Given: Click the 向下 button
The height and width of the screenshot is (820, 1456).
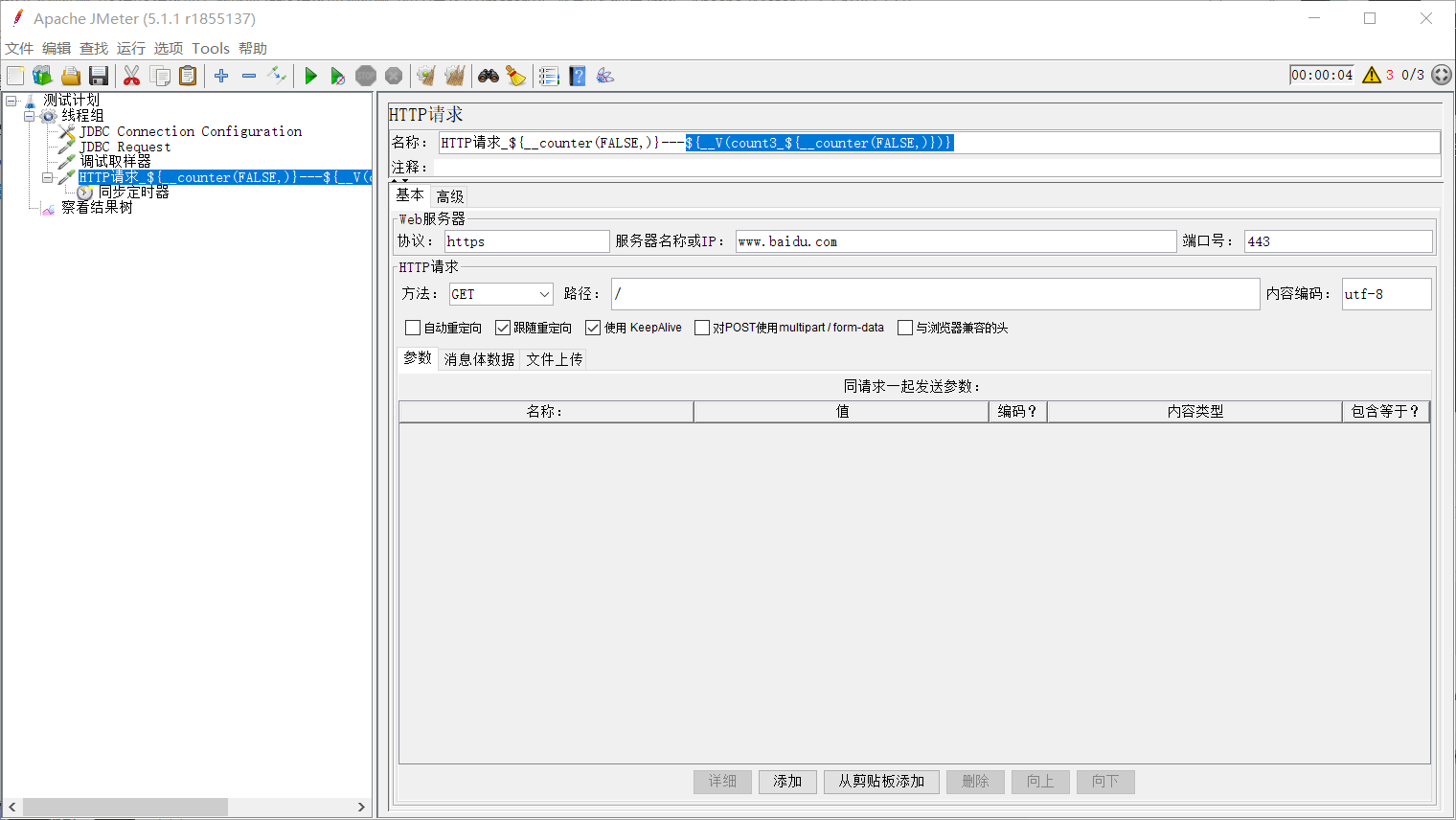Looking at the screenshot, I should click(x=1105, y=782).
